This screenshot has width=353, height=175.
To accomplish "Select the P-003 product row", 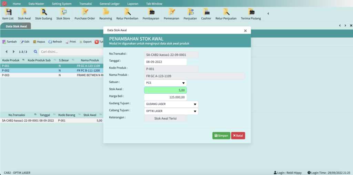I will pyautogui.click(x=52, y=75).
